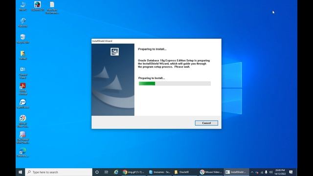Image resolution: width=313 pixels, height=176 pixels.
Task: Open the This PC desktop icon
Action: [23, 6]
